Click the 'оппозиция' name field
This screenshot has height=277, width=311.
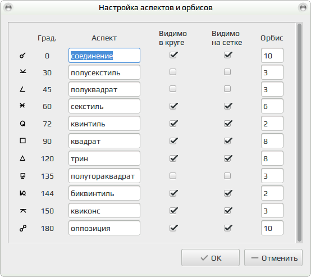click(104, 228)
